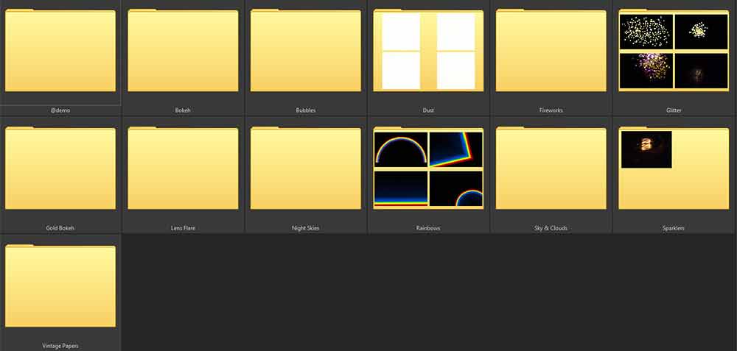Screen dimensions: 737x351
Task: Select the Gold Bokeh folder icon
Action: pos(60,168)
